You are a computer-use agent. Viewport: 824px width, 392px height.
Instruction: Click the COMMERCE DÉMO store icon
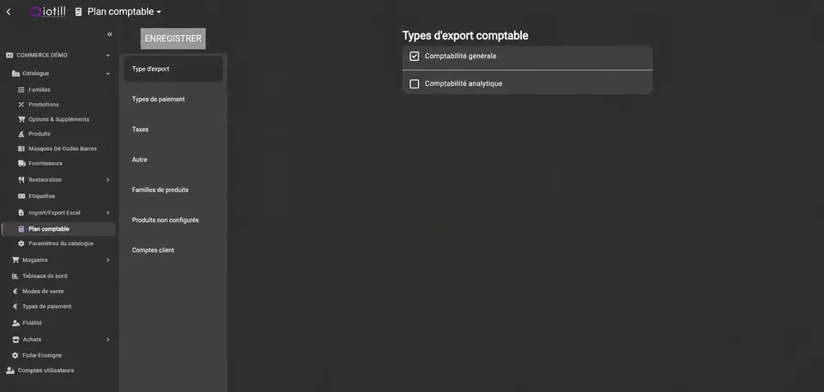coord(9,55)
